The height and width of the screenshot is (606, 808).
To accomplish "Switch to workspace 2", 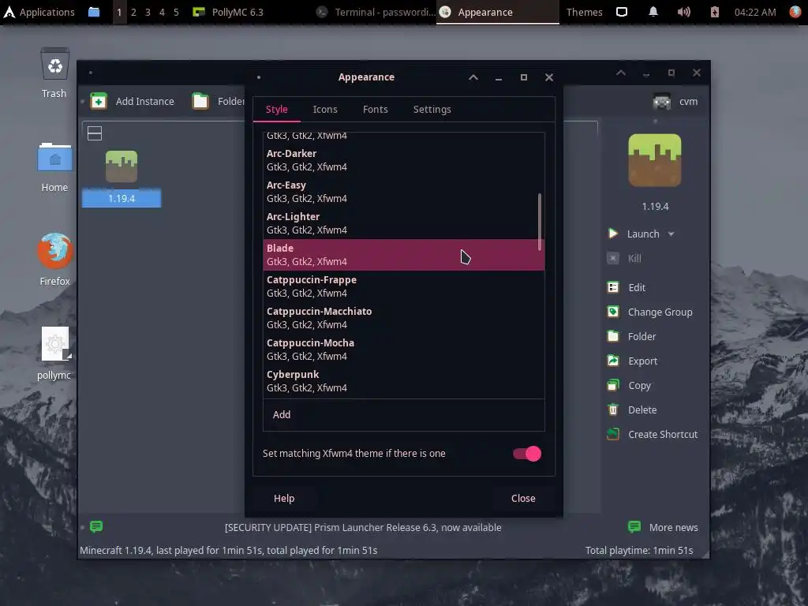I will [133, 12].
